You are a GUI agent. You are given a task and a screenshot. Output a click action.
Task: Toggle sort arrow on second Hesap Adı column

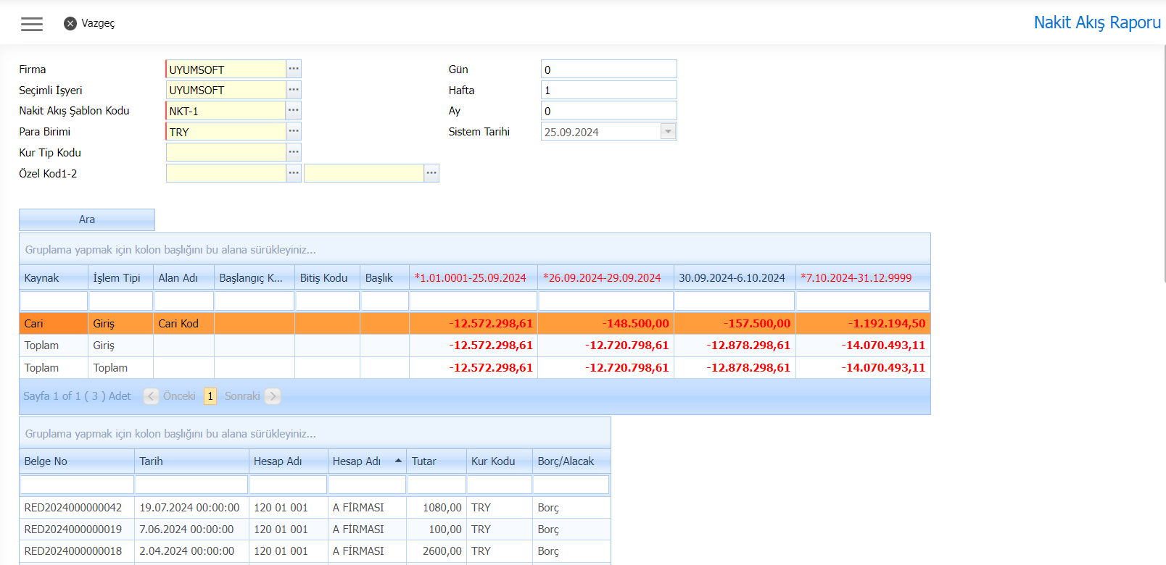pos(398,461)
